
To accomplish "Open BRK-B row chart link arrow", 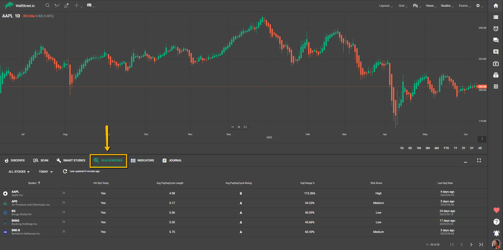I will click(x=63, y=232).
